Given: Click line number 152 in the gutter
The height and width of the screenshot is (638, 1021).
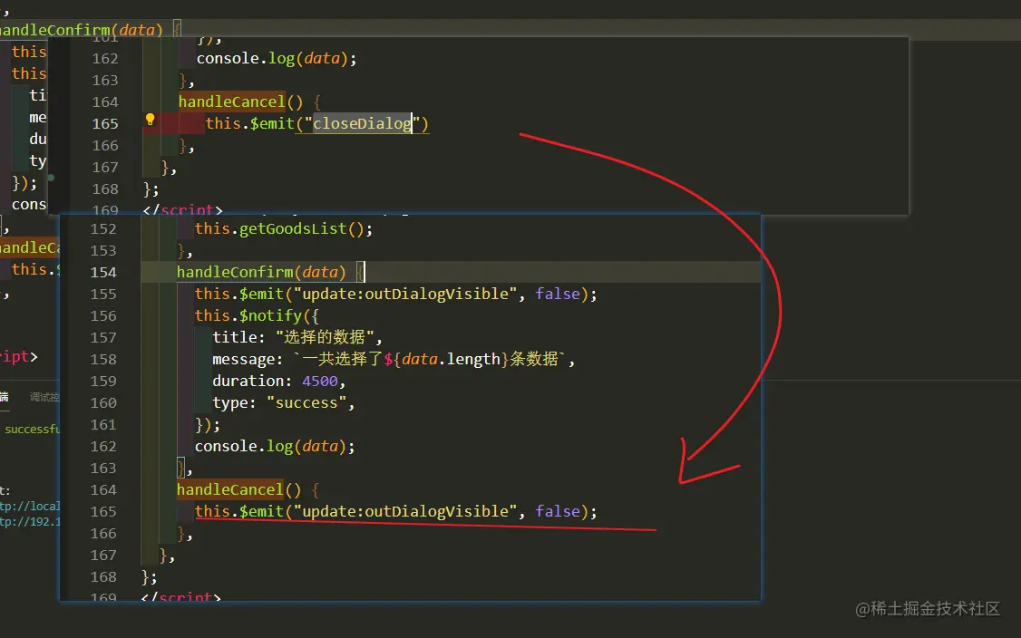Looking at the screenshot, I should (x=103, y=229).
